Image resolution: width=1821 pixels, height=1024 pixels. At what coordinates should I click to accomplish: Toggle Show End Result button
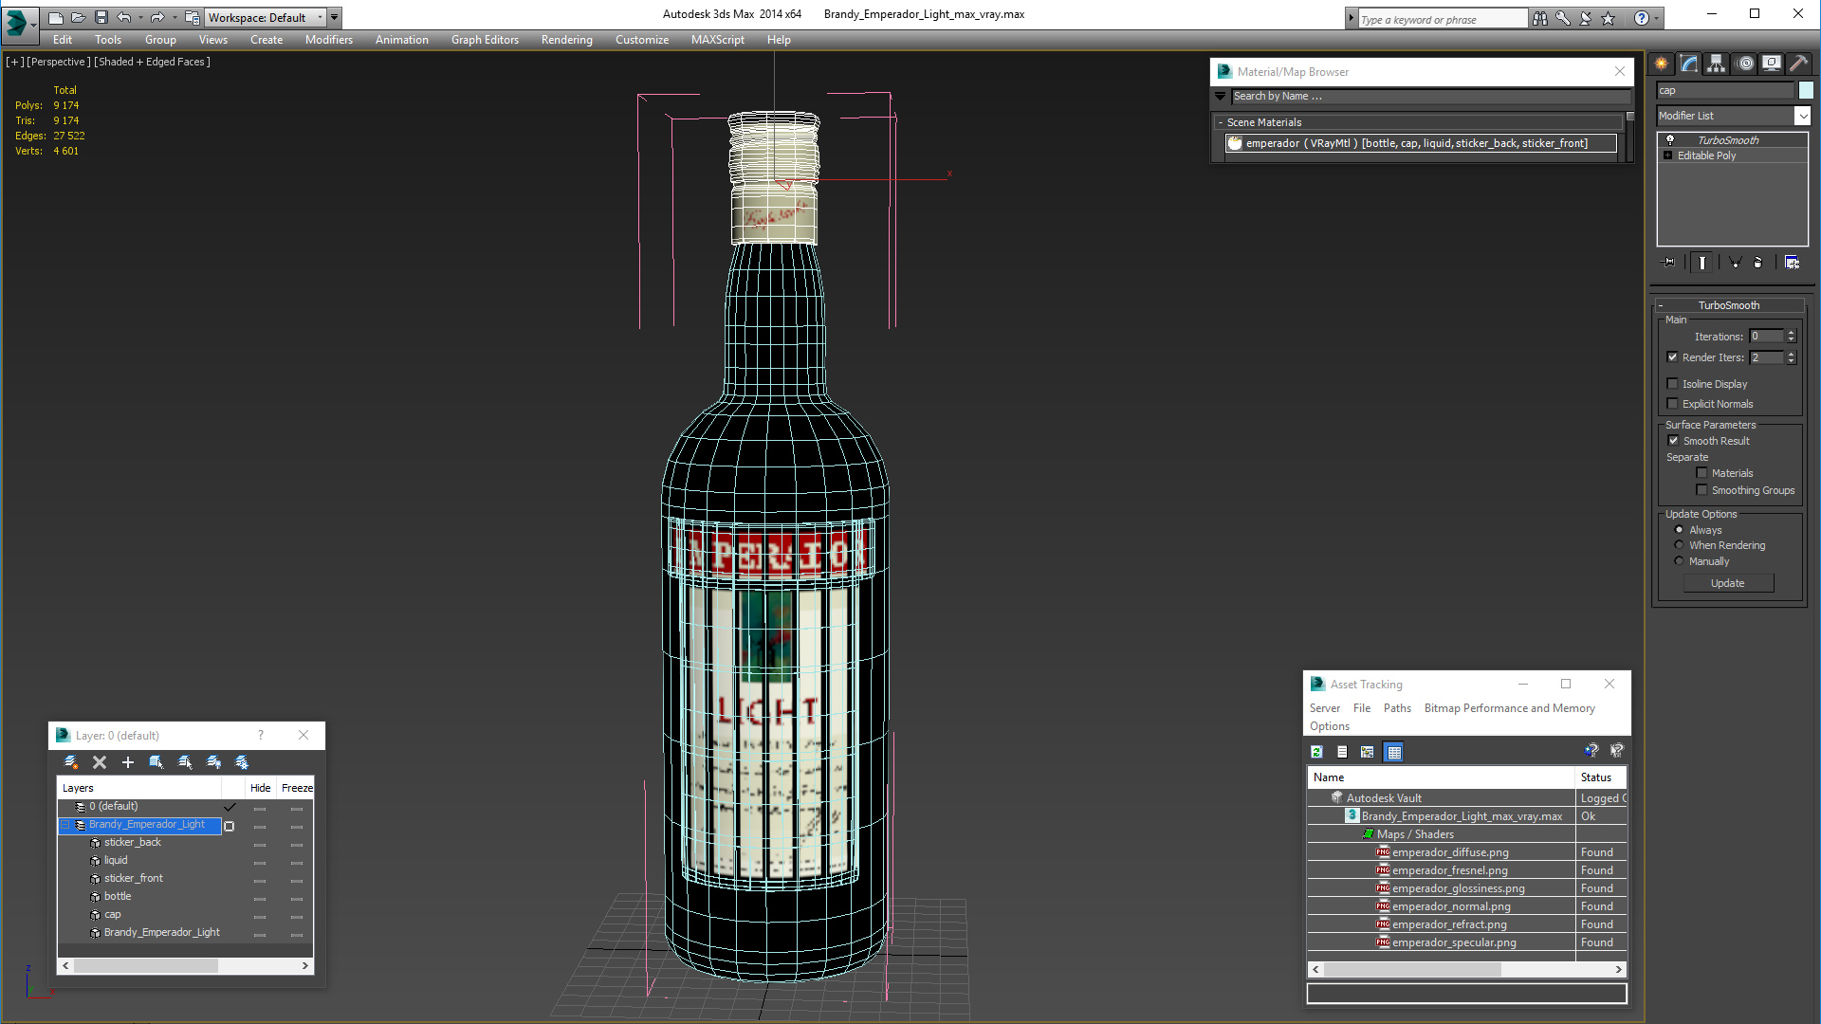click(x=1702, y=263)
